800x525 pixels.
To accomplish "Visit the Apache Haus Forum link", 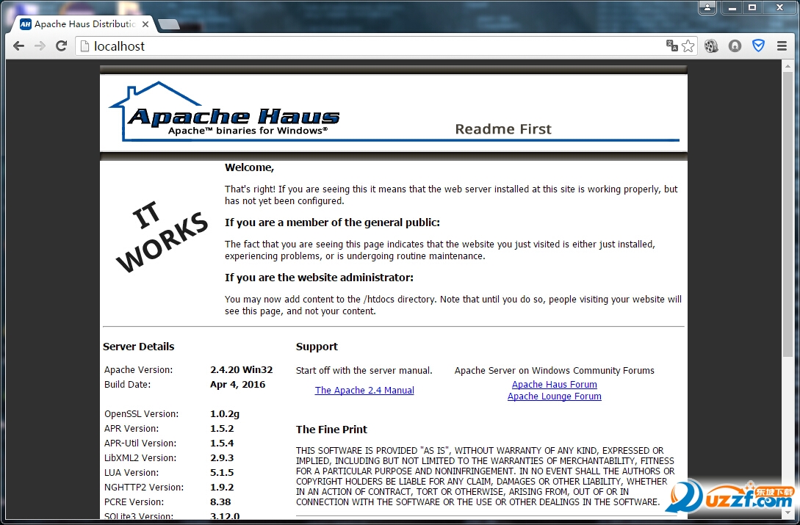I will coord(554,385).
